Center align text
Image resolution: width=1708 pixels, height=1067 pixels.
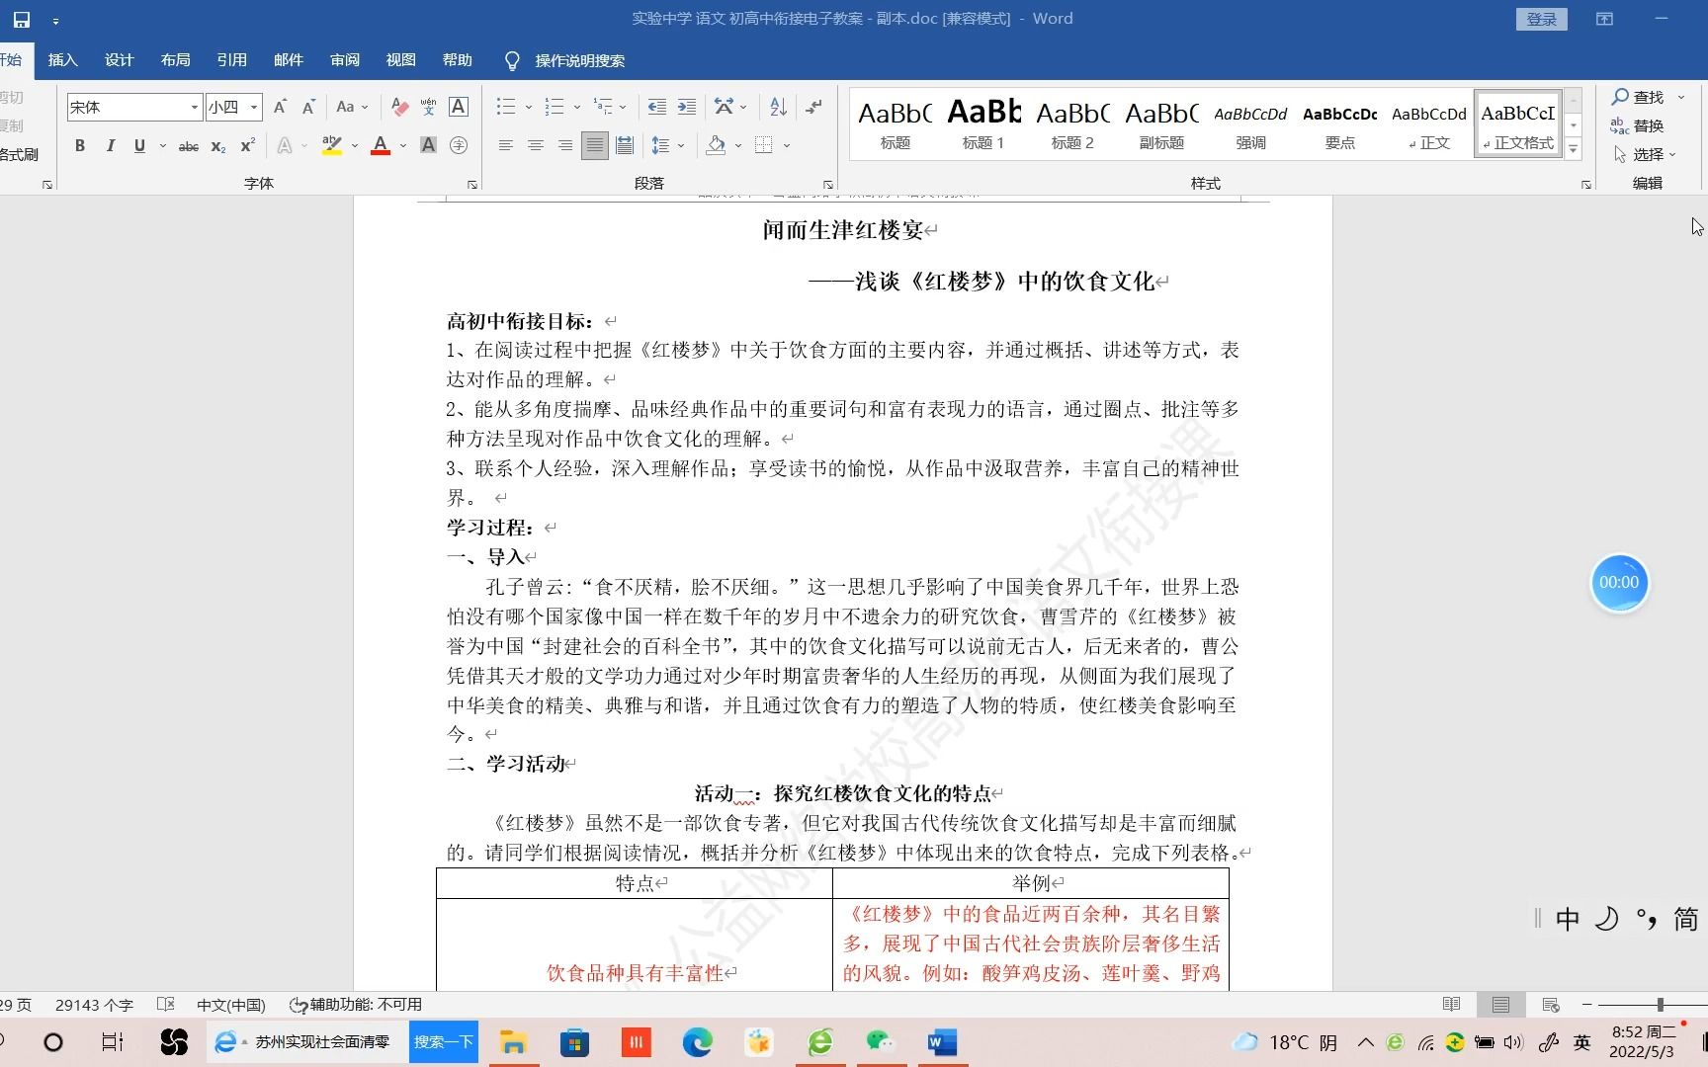[x=535, y=146]
